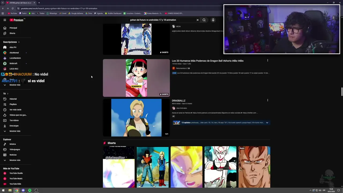Play the NEON short thumbnail
This screenshot has width=343, height=193.
click(x=136, y=39)
